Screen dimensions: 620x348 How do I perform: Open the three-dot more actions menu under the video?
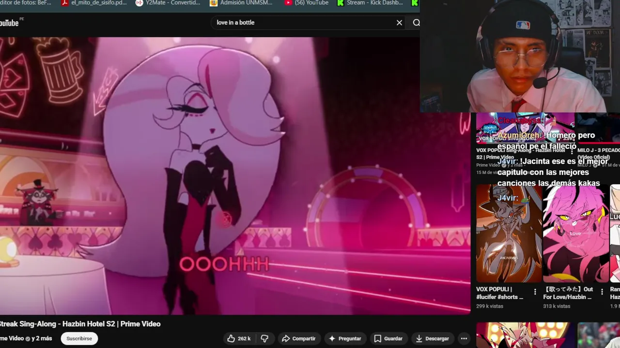tap(464, 339)
